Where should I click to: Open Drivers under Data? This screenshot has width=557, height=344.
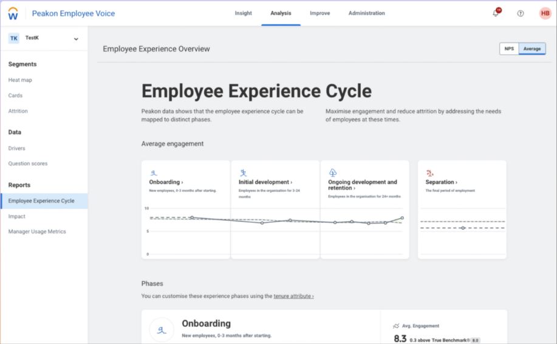[x=16, y=148]
